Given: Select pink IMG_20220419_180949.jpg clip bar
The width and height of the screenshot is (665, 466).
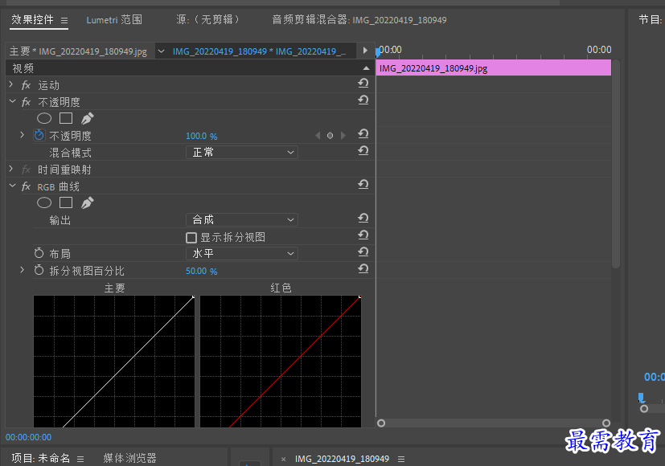Looking at the screenshot, I should pyautogui.click(x=494, y=68).
